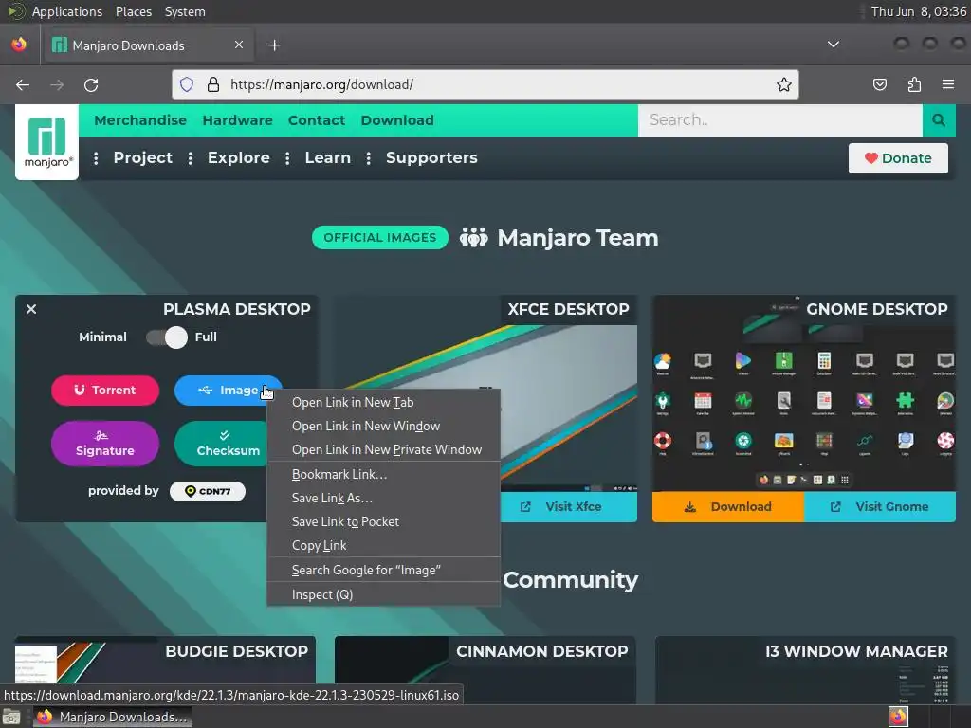Choose Inspect (Q) from context menu
This screenshot has height=728, width=971.
pyautogui.click(x=383, y=594)
